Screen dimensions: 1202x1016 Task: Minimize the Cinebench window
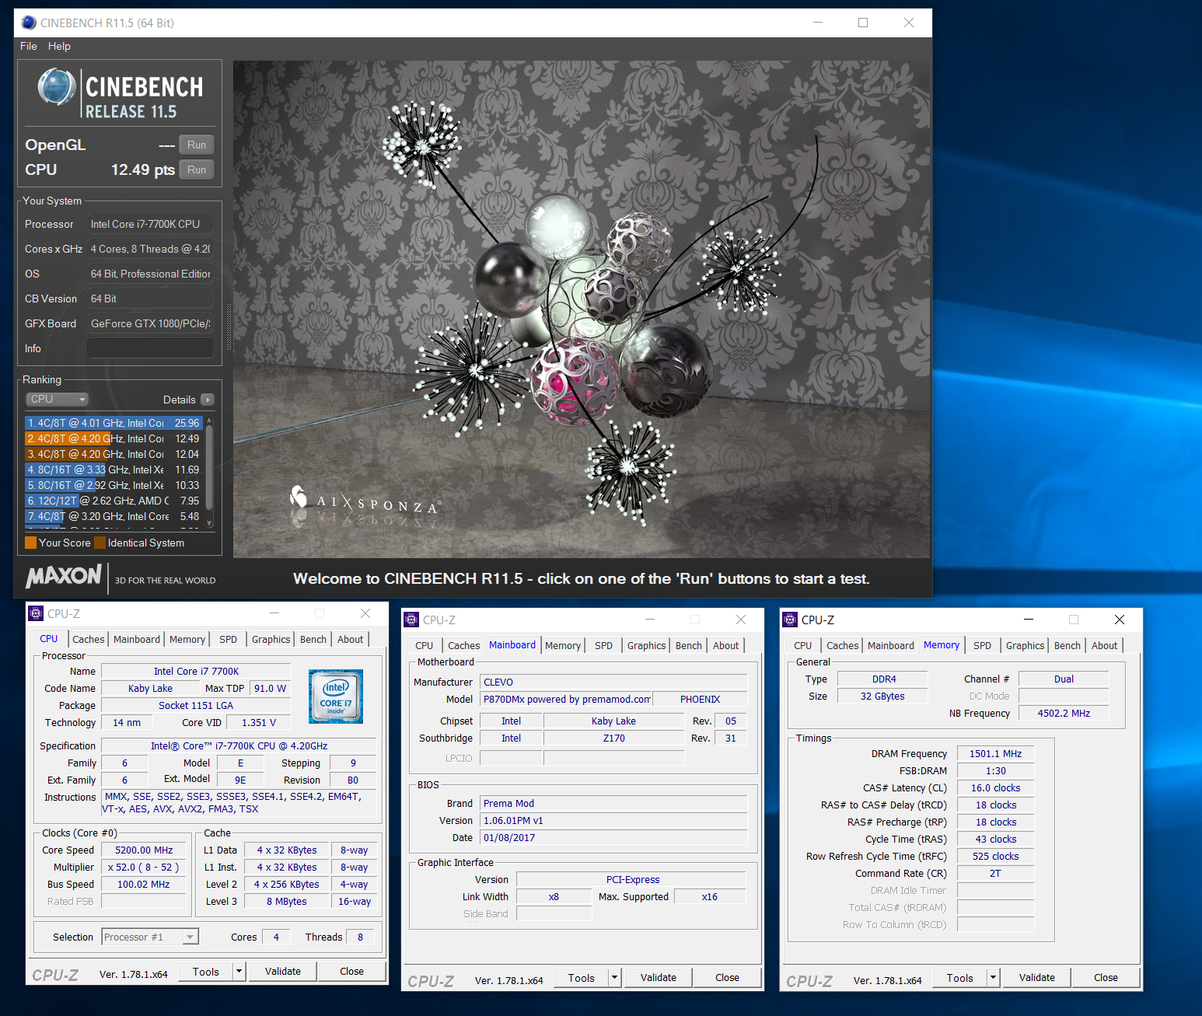tap(818, 23)
